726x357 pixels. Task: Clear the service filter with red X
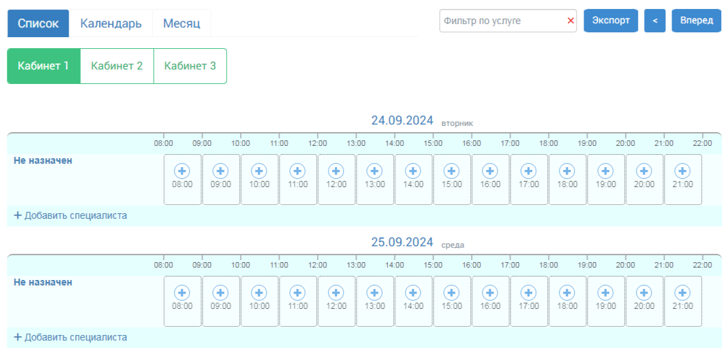[571, 21]
